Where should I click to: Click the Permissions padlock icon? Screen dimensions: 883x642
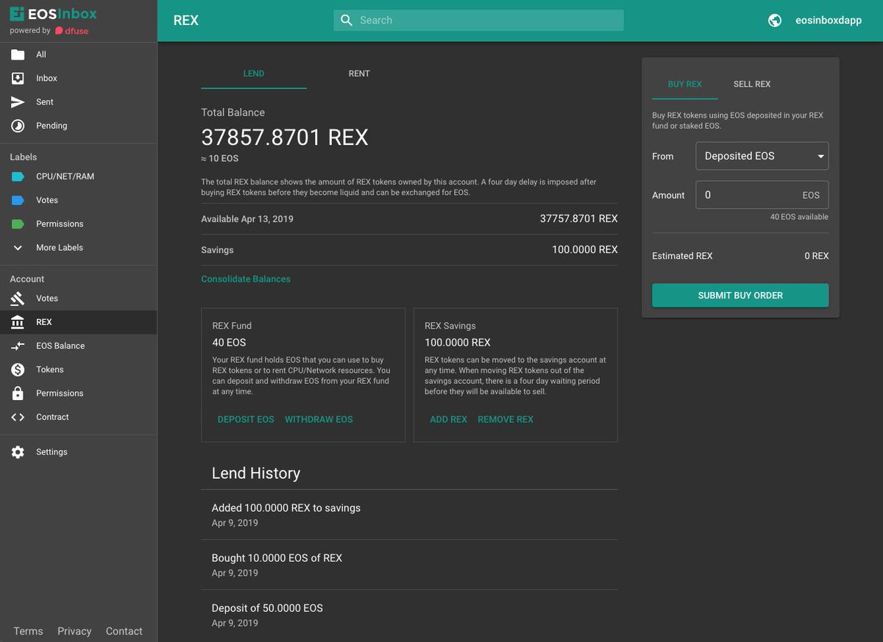click(x=18, y=393)
